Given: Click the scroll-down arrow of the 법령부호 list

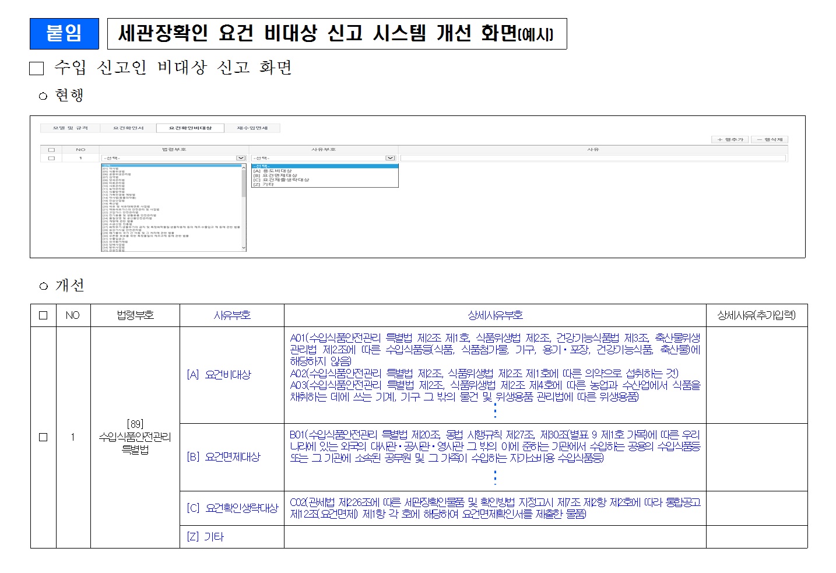Looking at the screenshot, I should pyautogui.click(x=244, y=248).
